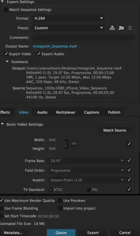
Task: Select the PAL radio button
Action: click(89, 190)
